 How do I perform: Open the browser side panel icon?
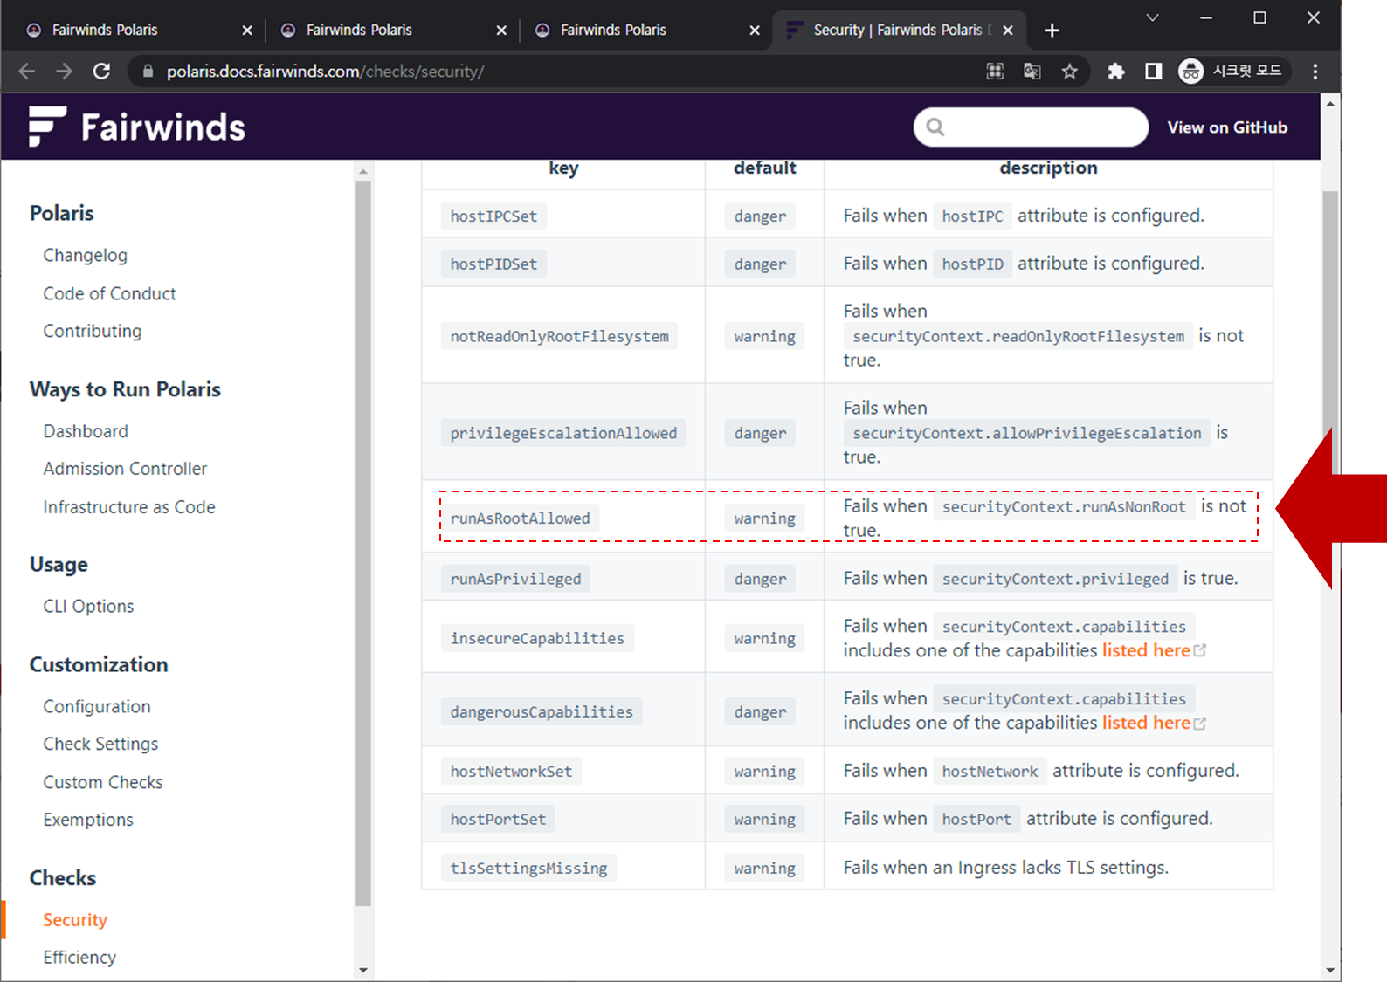[1153, 72]
